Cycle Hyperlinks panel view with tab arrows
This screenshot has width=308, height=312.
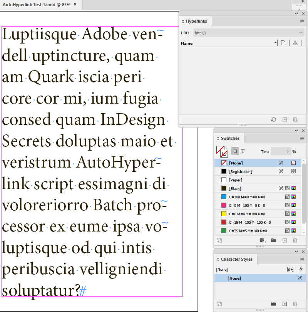[x=183, y=21]
